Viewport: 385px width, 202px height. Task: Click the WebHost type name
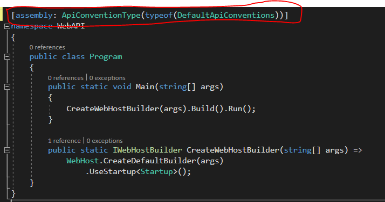[82, 161]
